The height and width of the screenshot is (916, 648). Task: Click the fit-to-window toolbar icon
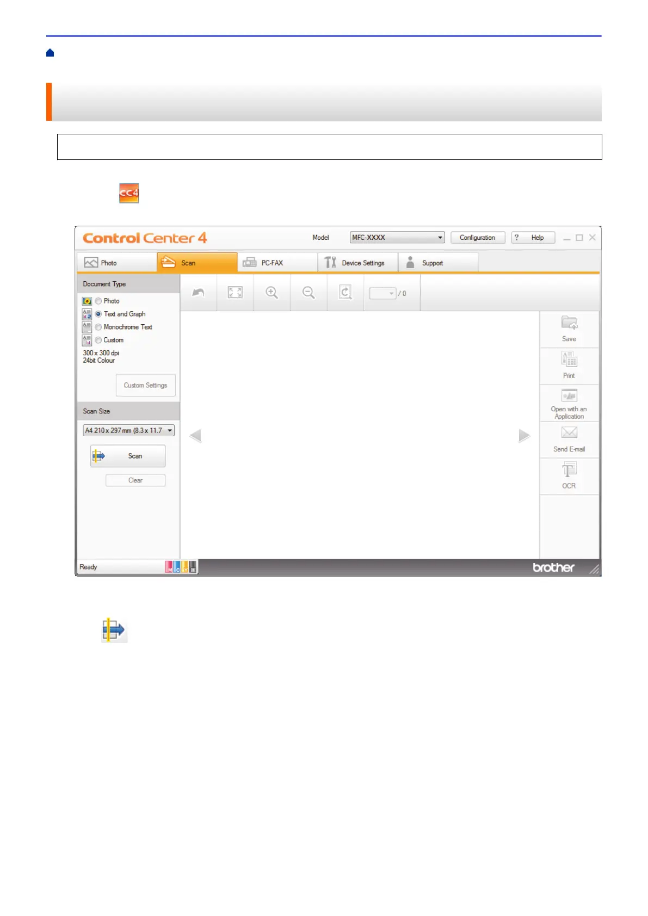(235, 293)
